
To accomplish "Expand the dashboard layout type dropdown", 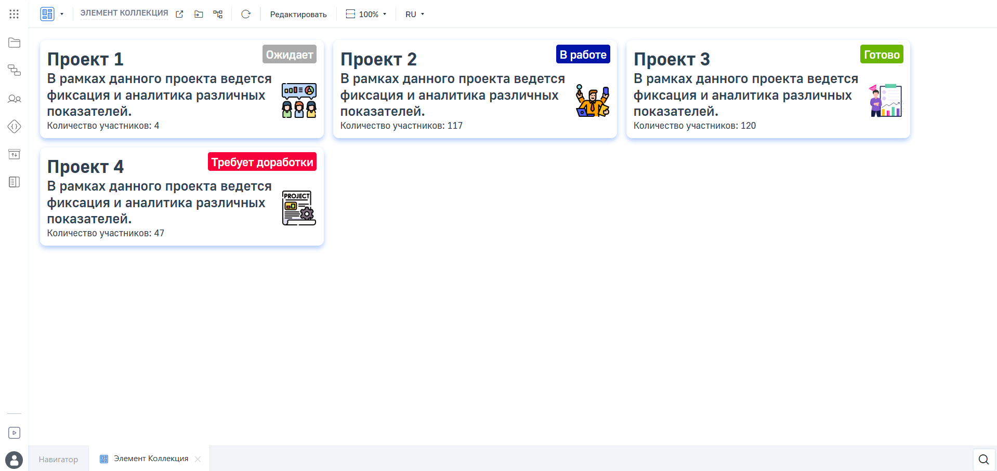I will pos(62,15).
